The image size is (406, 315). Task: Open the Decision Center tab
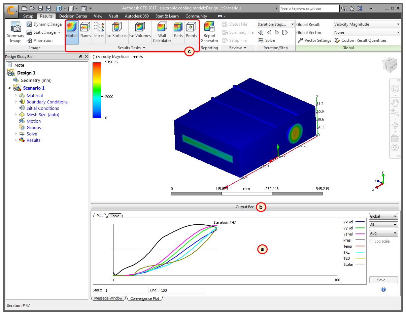(x=73, y=16)
